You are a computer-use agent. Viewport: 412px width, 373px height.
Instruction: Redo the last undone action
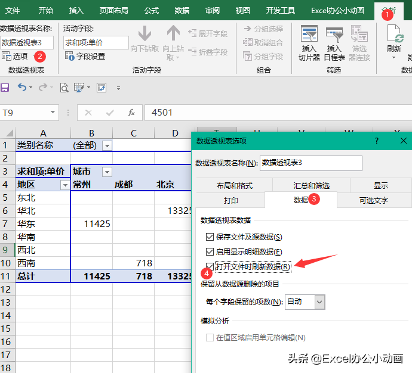(x=43, y=87)
